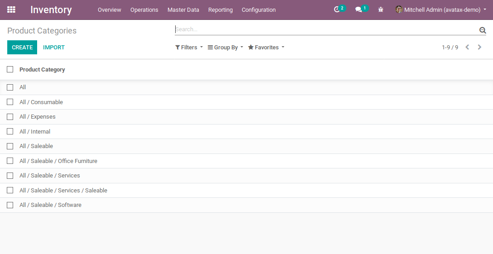Image resolution: width=493 pixels, height=254 pixels.
Task: Go to the next page arrow
Action: click(479, 47)
